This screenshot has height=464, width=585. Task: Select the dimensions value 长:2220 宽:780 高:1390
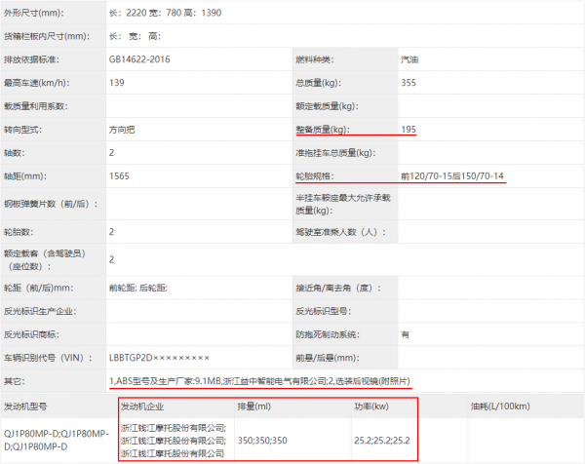coord(165,13)
